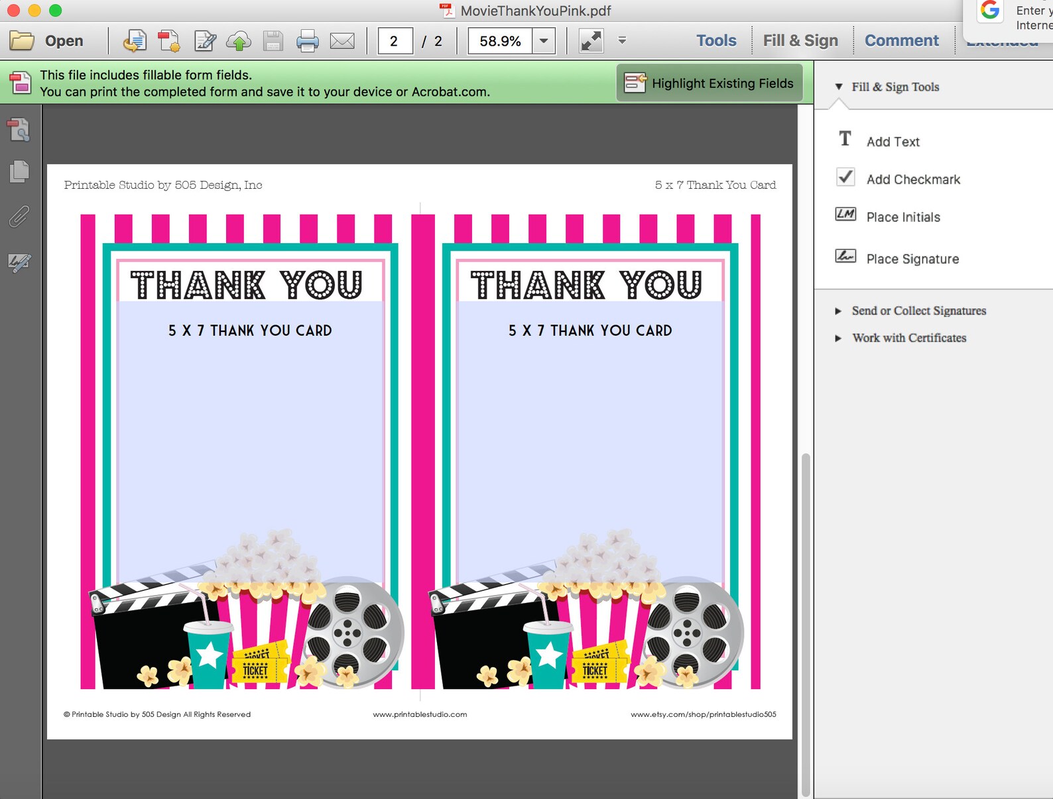This screenshot has width=1053, height=799.
Task: Click the Google icon in the popup
Action: click(990, 10)
